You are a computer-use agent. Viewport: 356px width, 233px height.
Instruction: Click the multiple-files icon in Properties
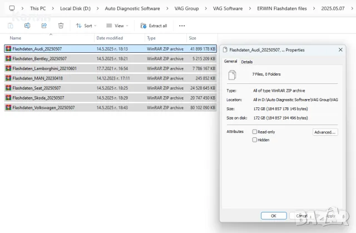(x=232, y=75)
